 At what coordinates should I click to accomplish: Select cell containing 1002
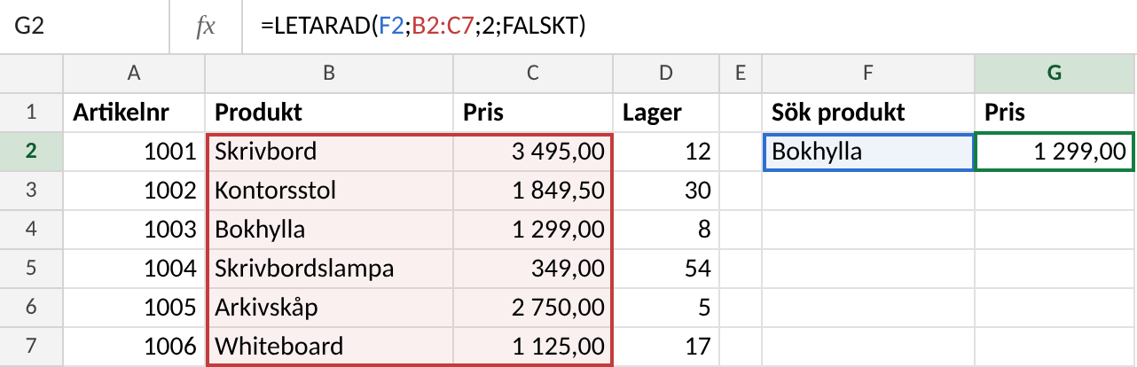click(x=134, y=191)
